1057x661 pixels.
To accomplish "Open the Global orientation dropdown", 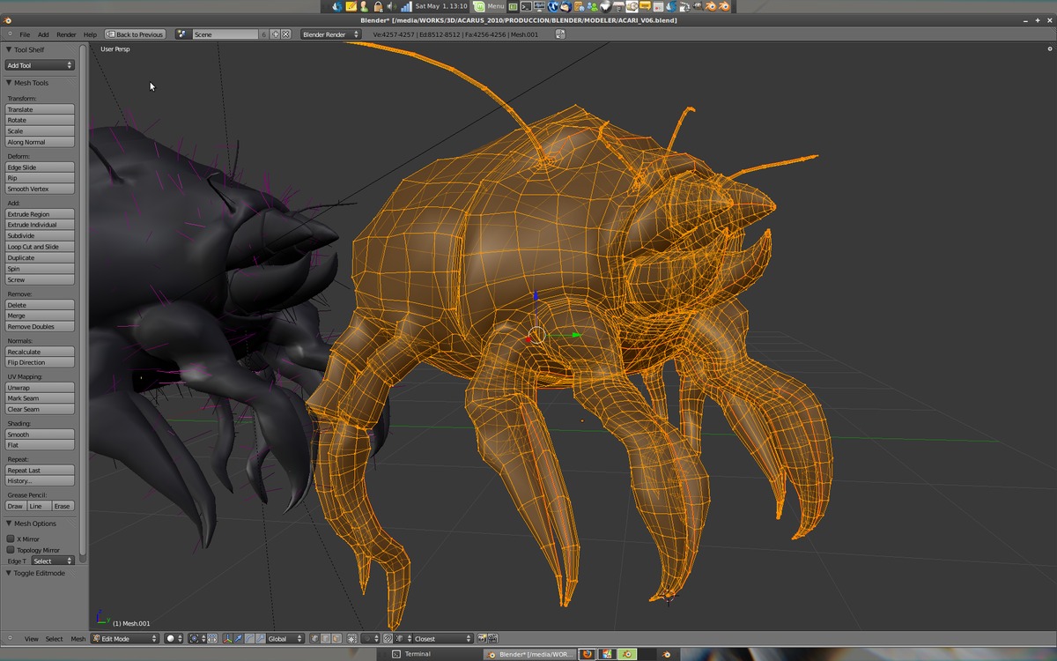I will coord(285,638).
